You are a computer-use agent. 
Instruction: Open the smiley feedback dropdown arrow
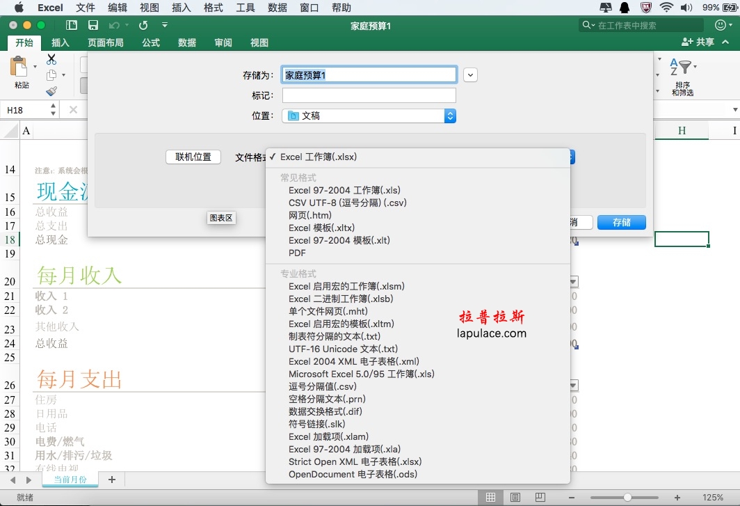tap(730, 25)
